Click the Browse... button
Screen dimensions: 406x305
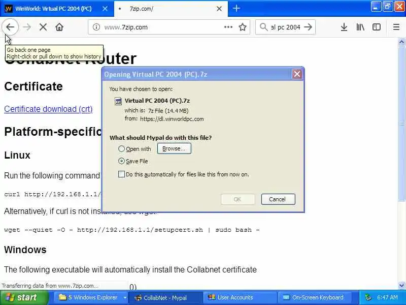point(174,148)
